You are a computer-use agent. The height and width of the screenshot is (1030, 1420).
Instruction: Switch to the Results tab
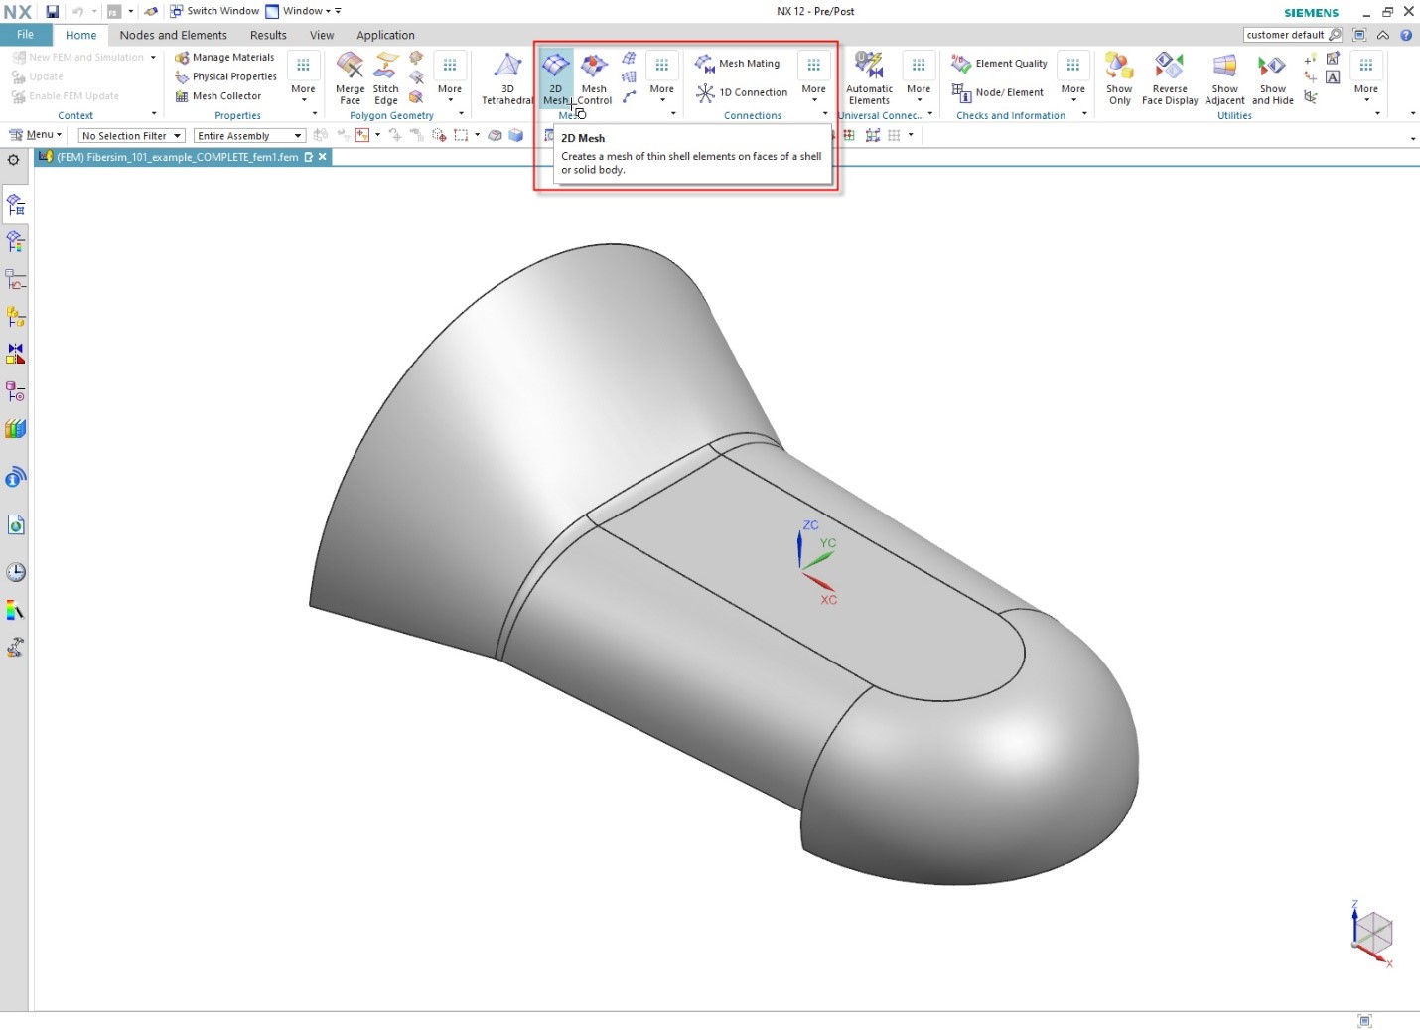coord(268,35)
